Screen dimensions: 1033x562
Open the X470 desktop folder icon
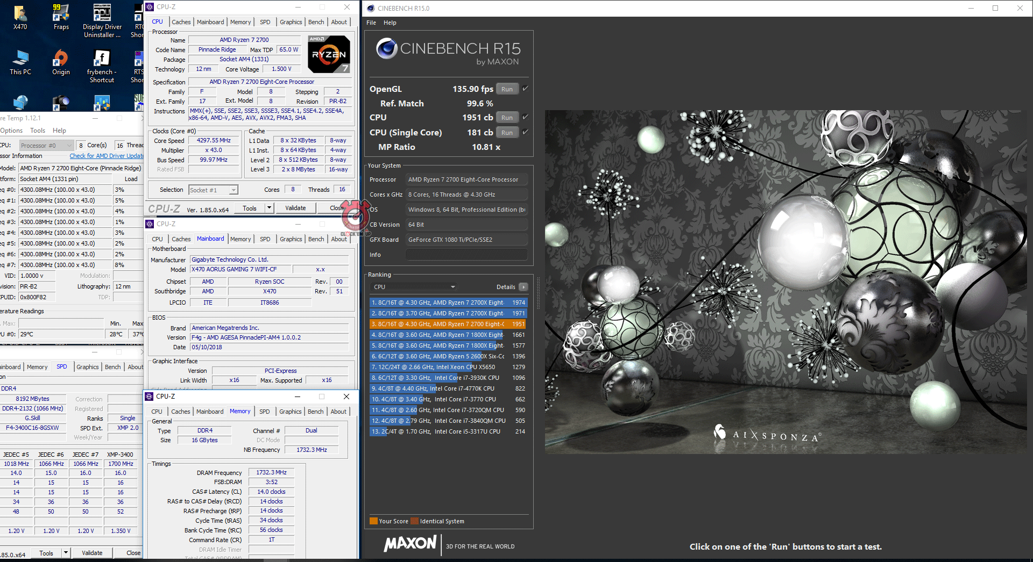(x=20, y=14)
